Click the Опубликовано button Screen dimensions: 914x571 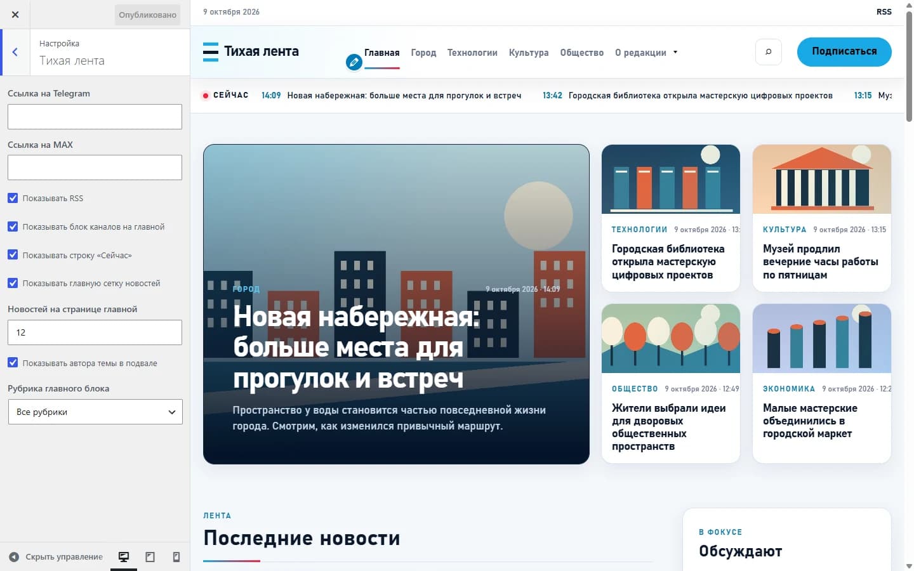(x=147, y=15)
